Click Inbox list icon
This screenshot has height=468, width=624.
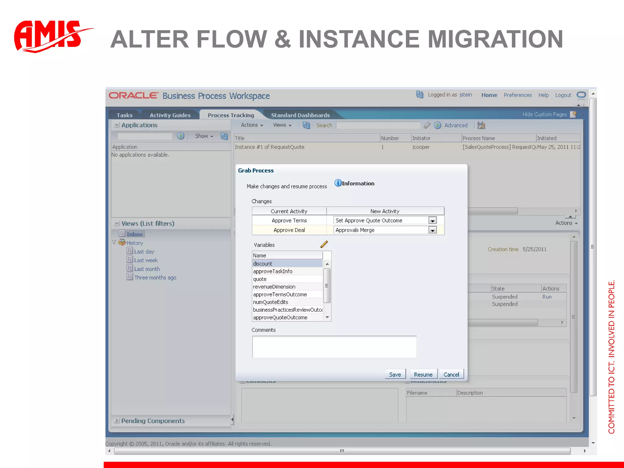122,233
